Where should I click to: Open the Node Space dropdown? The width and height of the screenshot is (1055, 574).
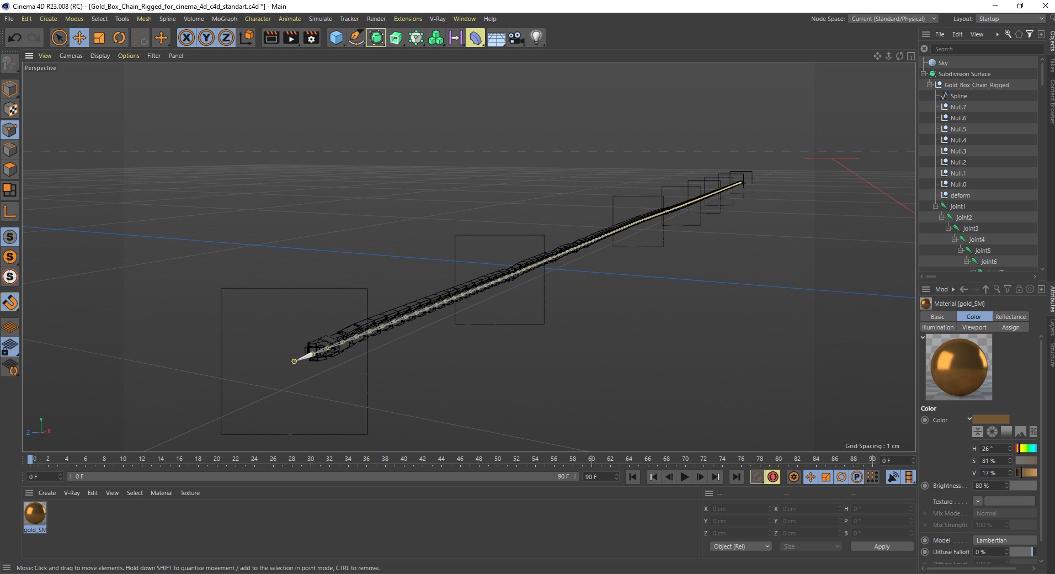pos(893,19)
